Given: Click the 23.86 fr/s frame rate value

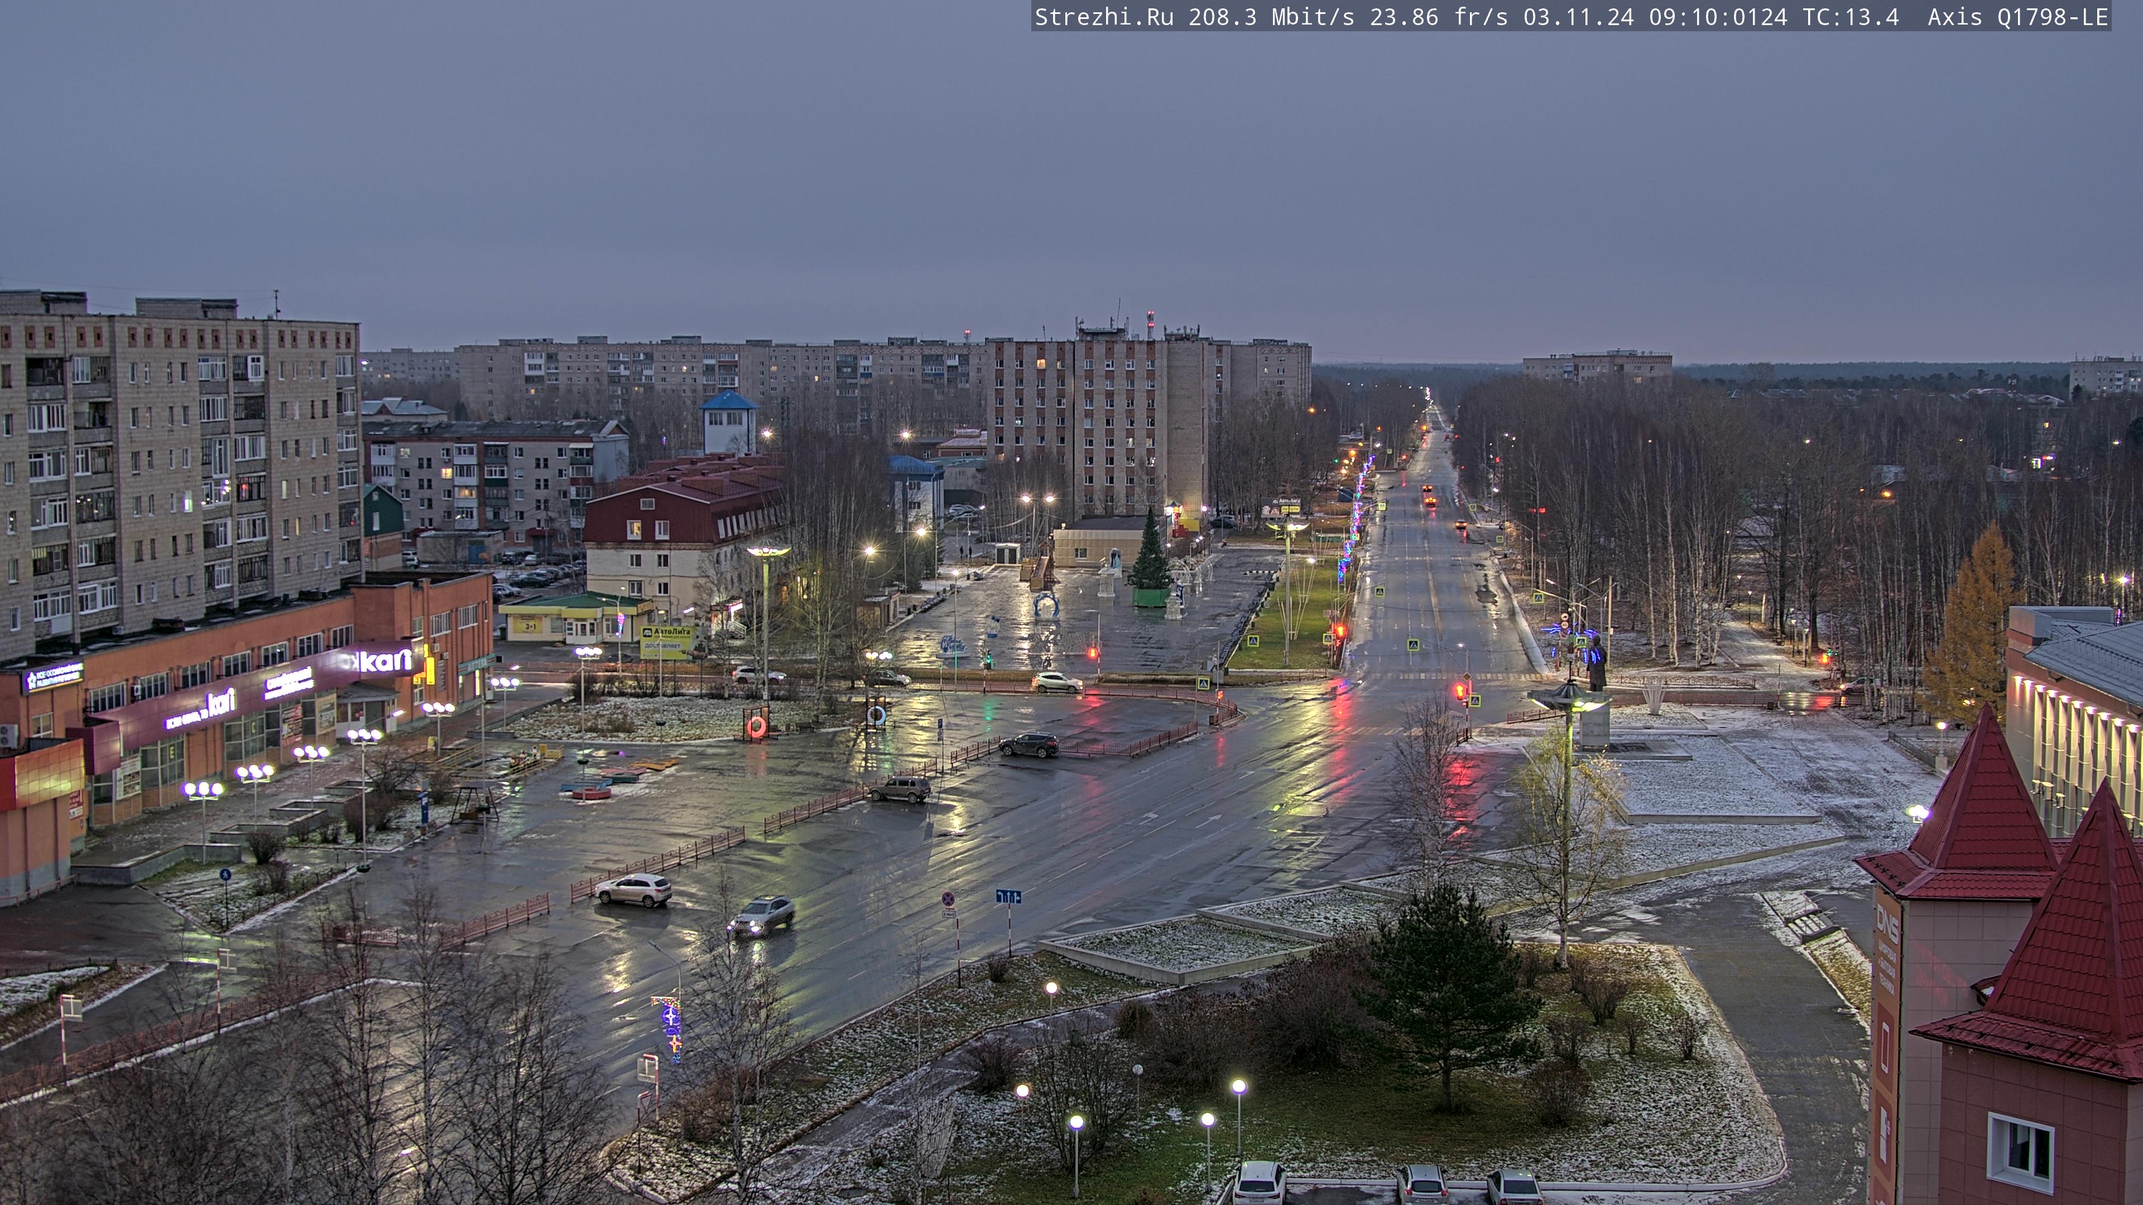Looking at the screenshot, I should [1438, 17].
